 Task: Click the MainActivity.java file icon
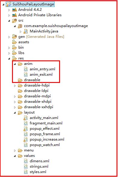pos(26,32)
